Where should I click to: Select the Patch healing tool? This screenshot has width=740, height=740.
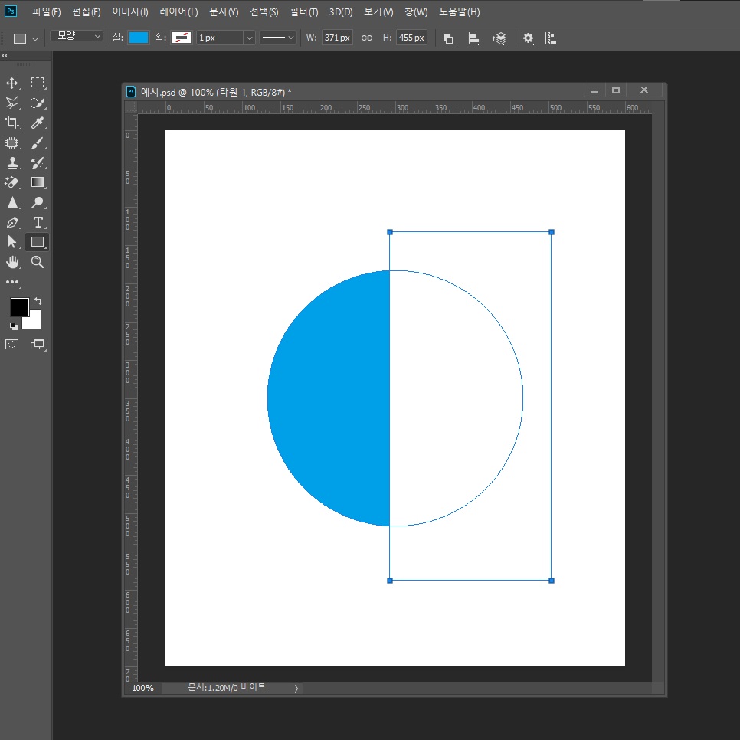12,142
